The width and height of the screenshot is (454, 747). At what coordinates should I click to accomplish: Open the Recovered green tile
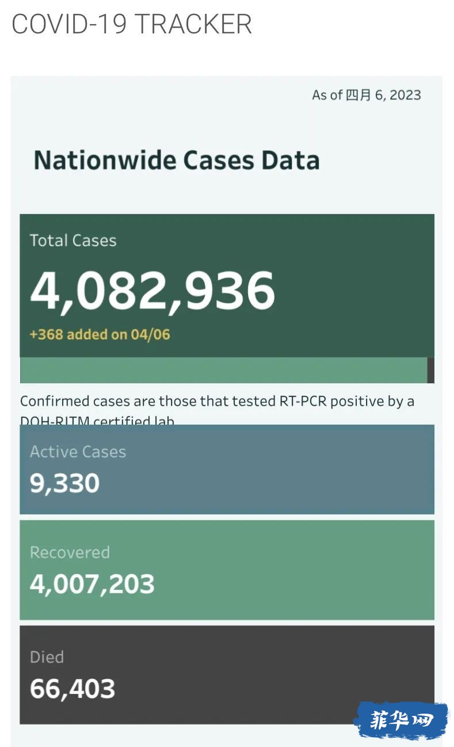pos(227,570)
